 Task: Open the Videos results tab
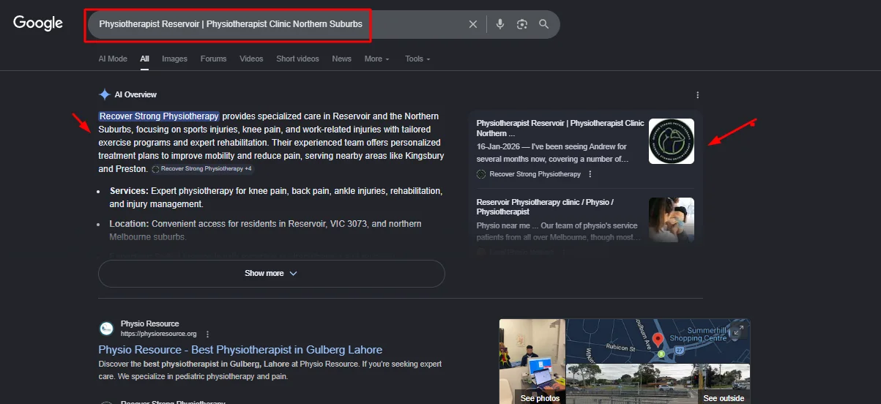point(251,59)
